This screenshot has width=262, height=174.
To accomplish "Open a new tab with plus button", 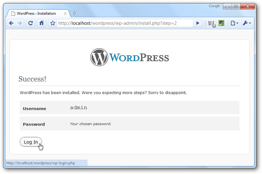I will pyautogui.click(x=75, y=14).
